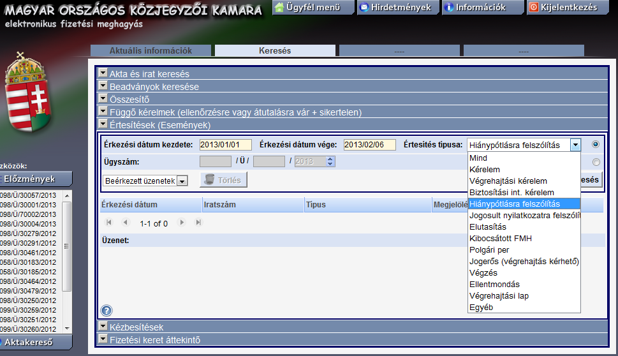The height and width of the screenshot is (356, 618).
Task: Go to previous page of results
Action: pos(126,223)
